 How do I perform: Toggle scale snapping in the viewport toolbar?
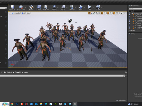114,13
